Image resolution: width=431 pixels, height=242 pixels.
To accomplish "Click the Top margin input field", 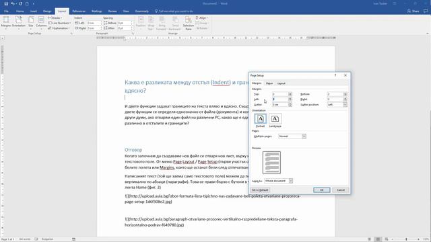I will coord(280,94).
